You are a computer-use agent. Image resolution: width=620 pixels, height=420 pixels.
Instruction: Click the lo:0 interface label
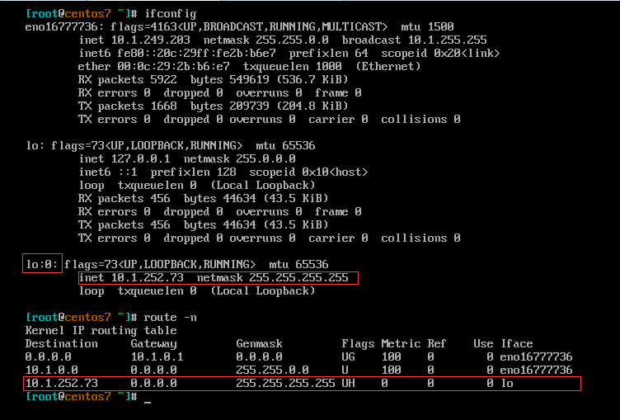click(x=42, y=264)
